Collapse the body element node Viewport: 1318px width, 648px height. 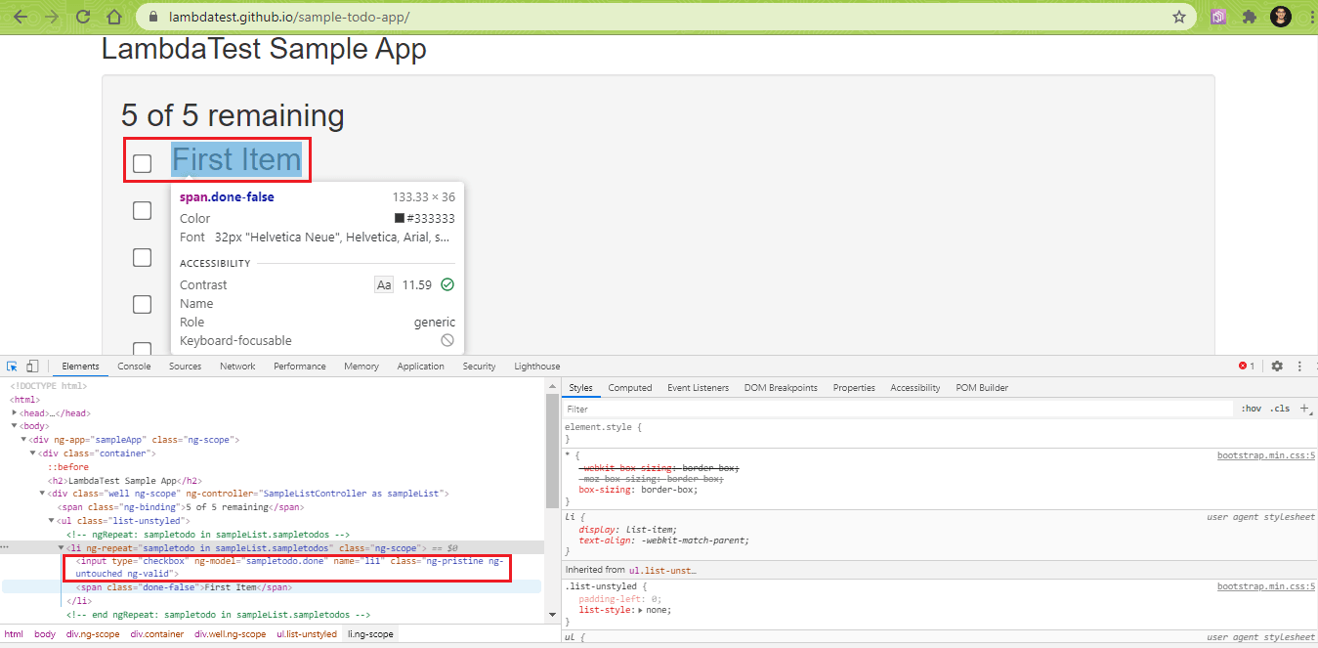point(15,426)
